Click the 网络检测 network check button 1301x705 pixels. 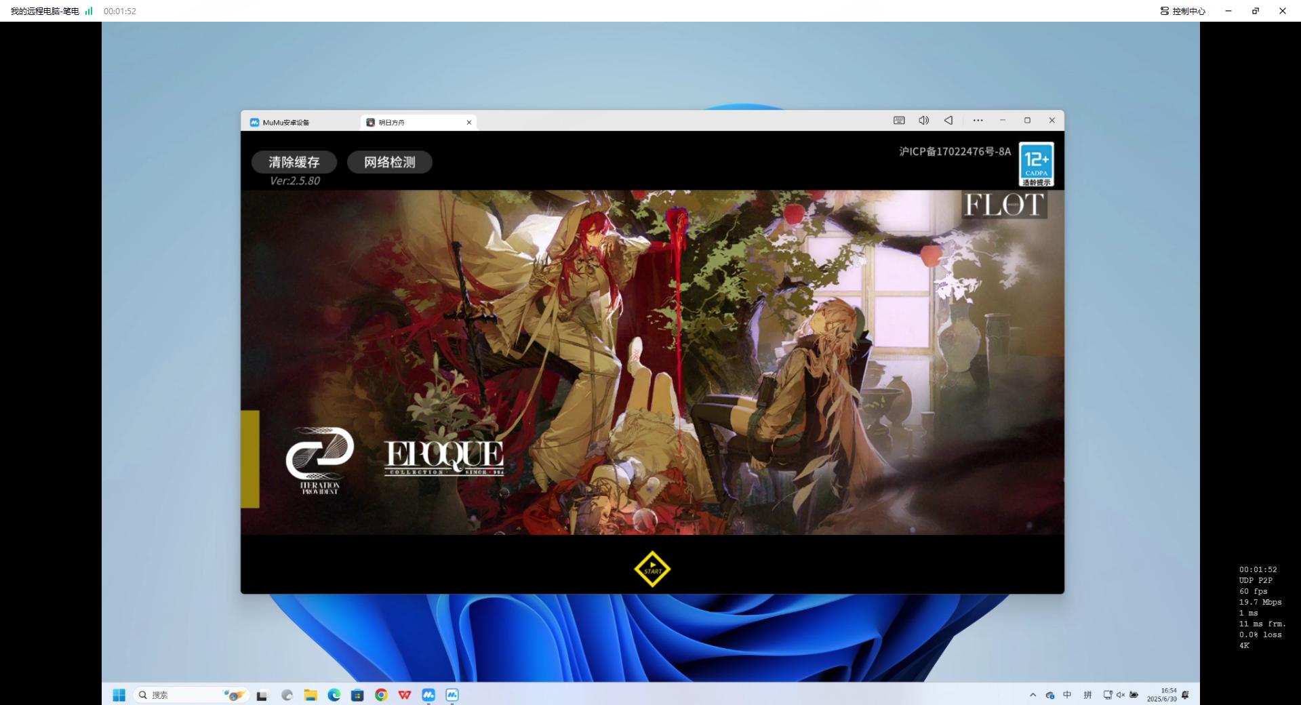click(389, 162)
